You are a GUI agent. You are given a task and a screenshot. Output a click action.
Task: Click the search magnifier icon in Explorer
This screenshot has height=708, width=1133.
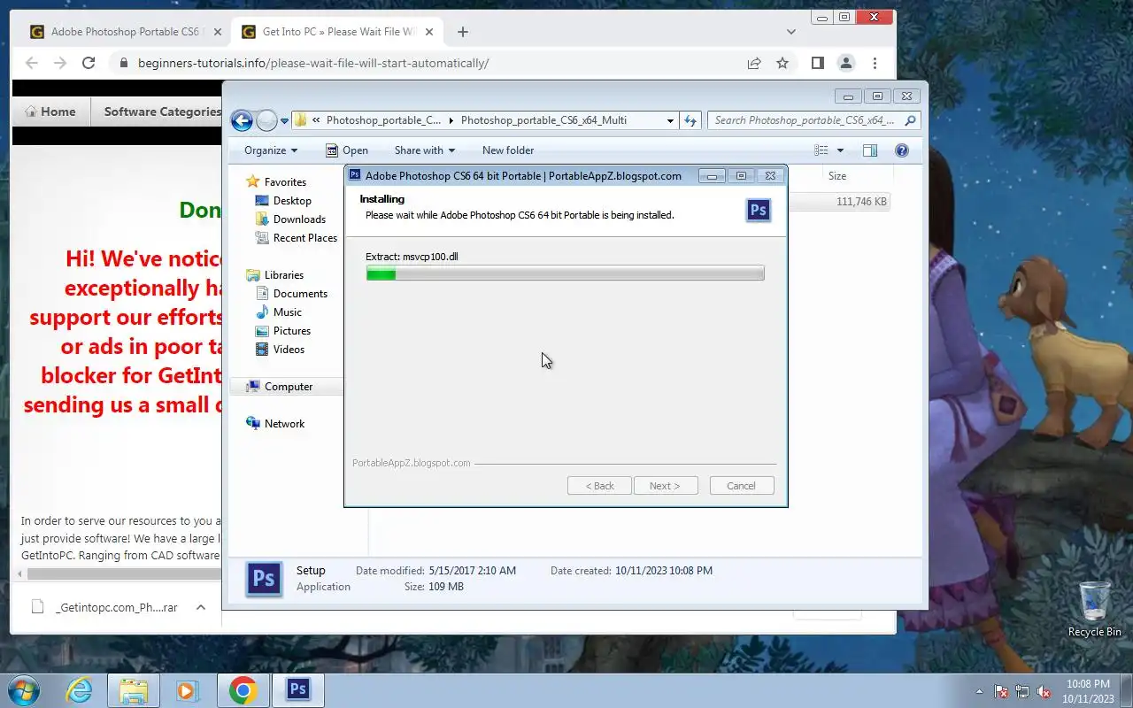click(911, 120)
